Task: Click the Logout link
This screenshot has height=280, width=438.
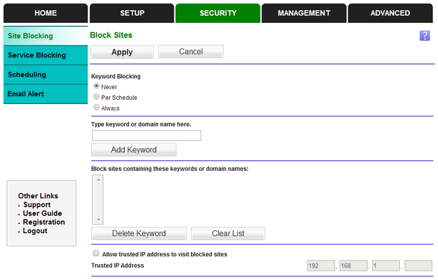Action: (35, 230)
